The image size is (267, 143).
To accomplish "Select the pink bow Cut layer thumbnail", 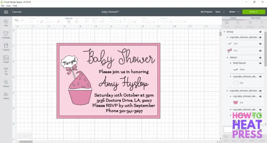I will (x=229, y=51).
